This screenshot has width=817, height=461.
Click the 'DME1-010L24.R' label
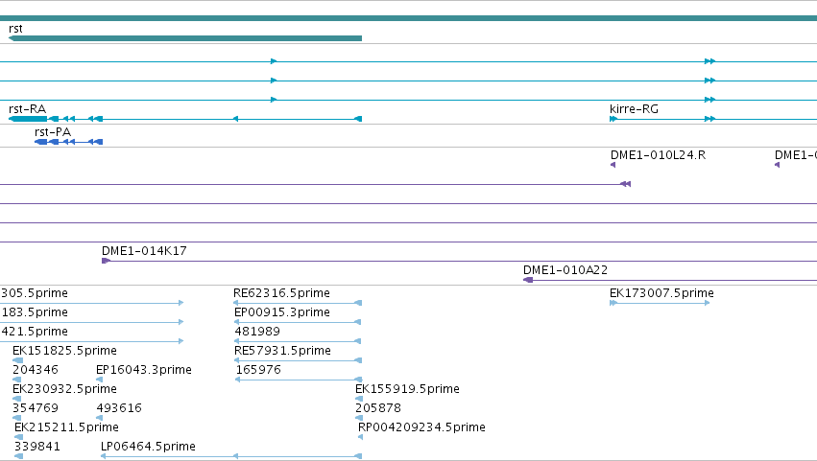point(658,154)
